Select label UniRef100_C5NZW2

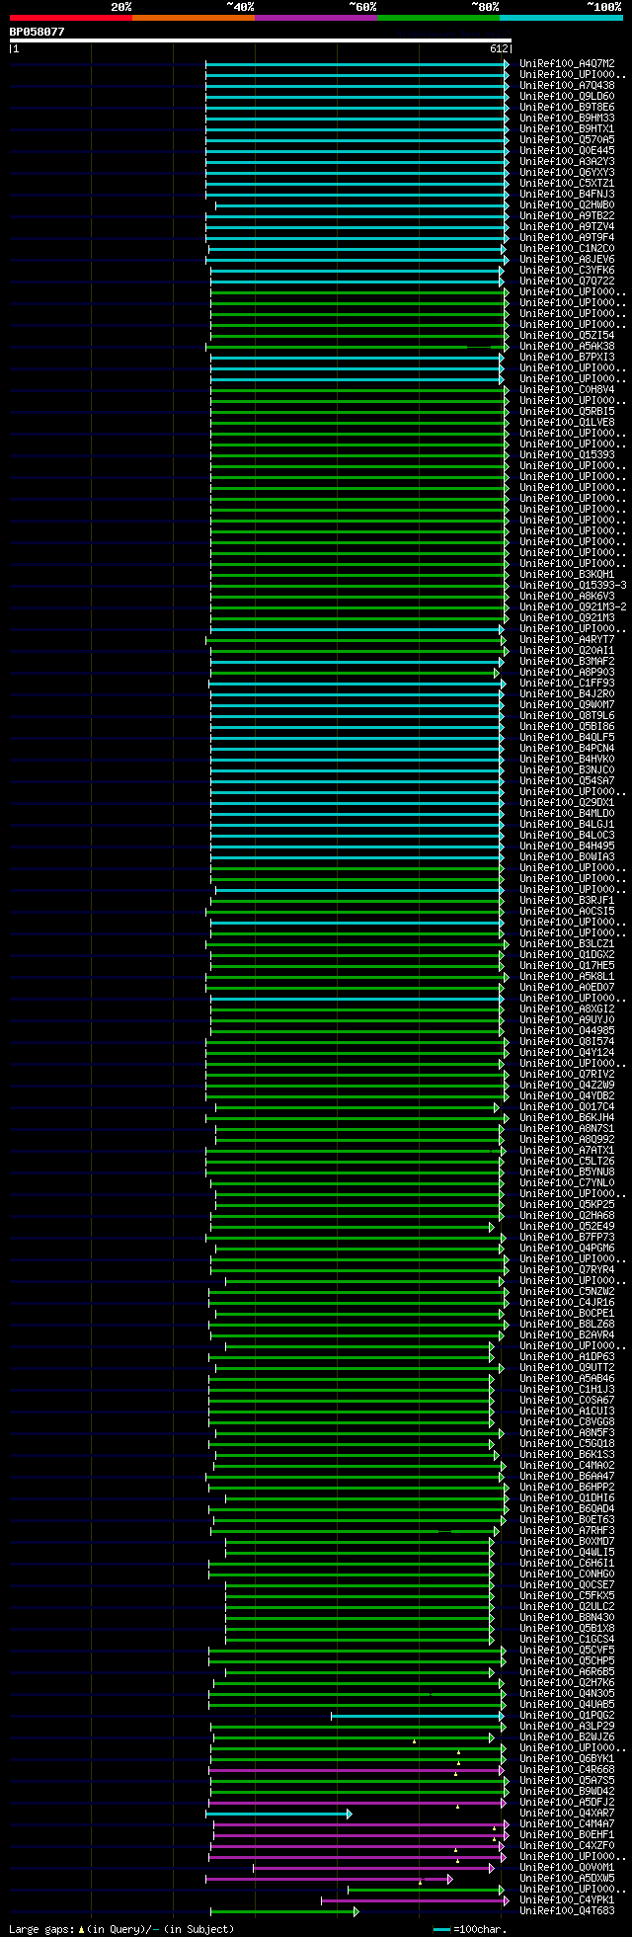click(x=567, y=1292)
